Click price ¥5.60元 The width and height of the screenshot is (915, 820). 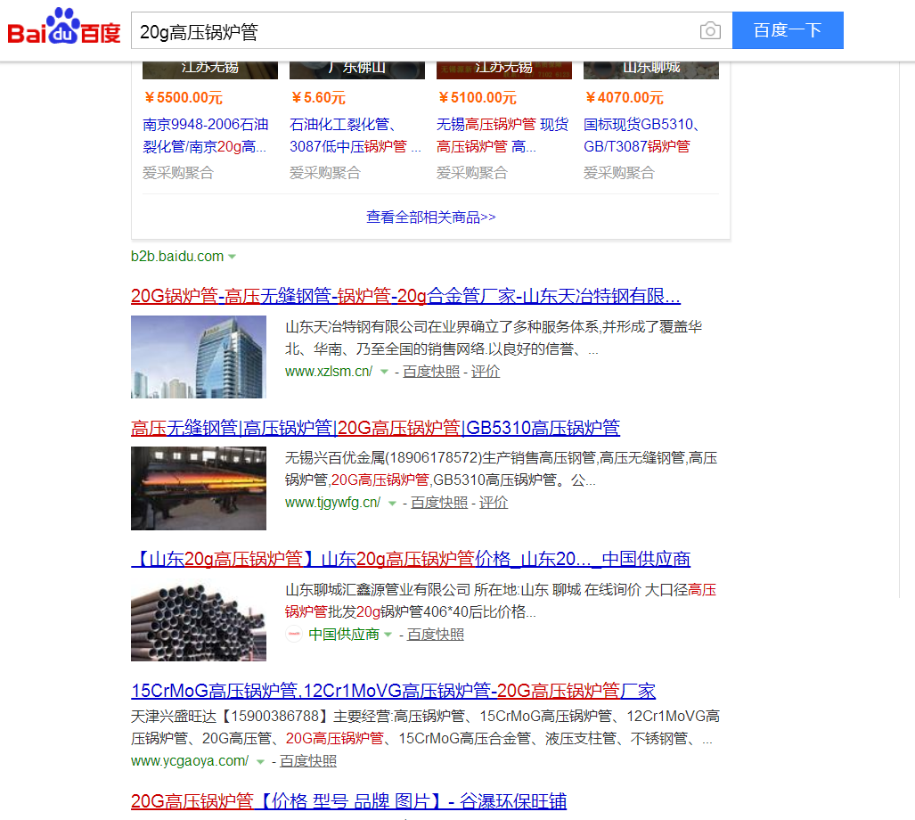318,97
